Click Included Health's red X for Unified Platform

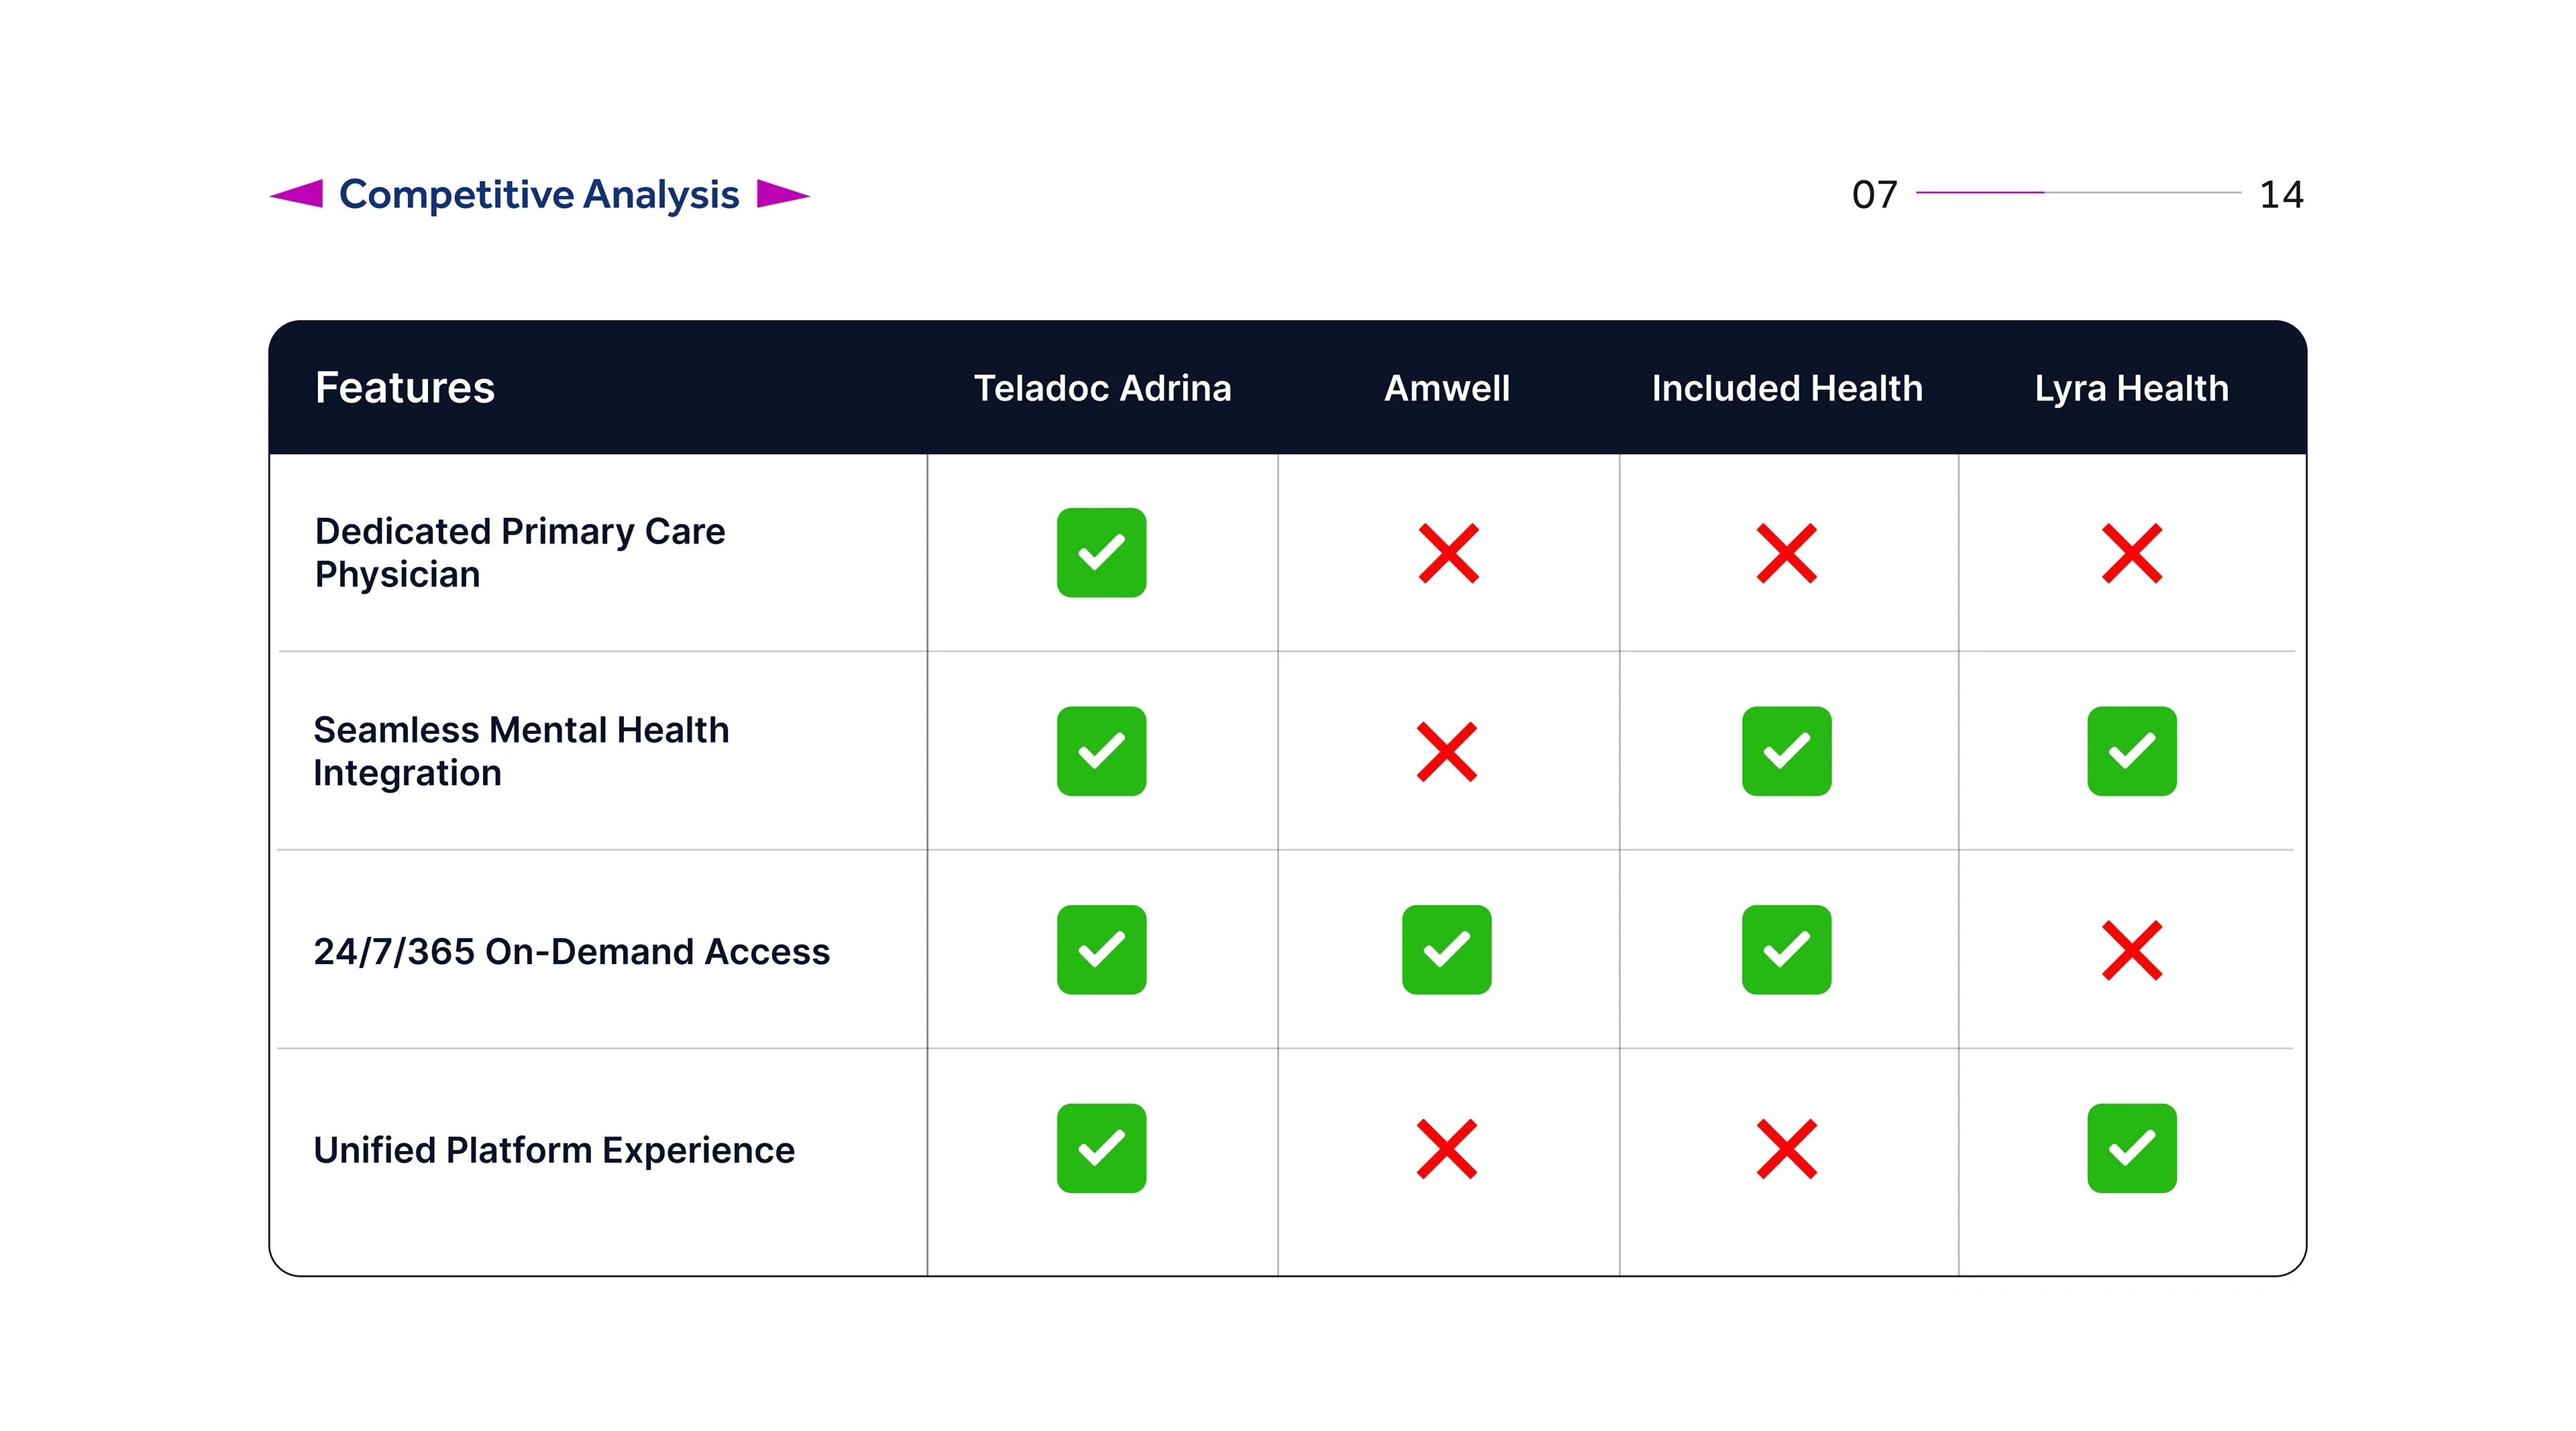1786,1149
